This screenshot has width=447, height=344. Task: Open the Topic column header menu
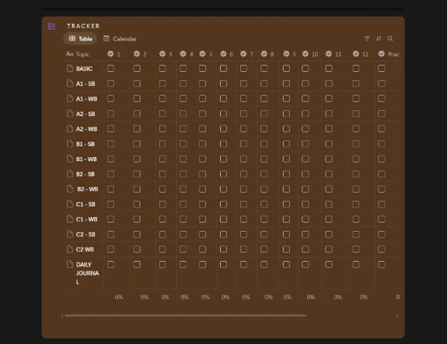(78, 54)
